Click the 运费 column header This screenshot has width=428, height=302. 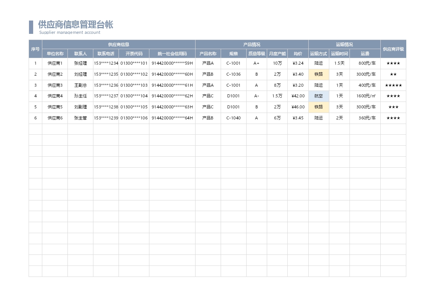point(365,54)
